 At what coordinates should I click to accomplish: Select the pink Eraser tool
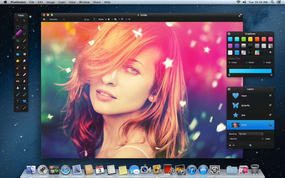(17, 48)
